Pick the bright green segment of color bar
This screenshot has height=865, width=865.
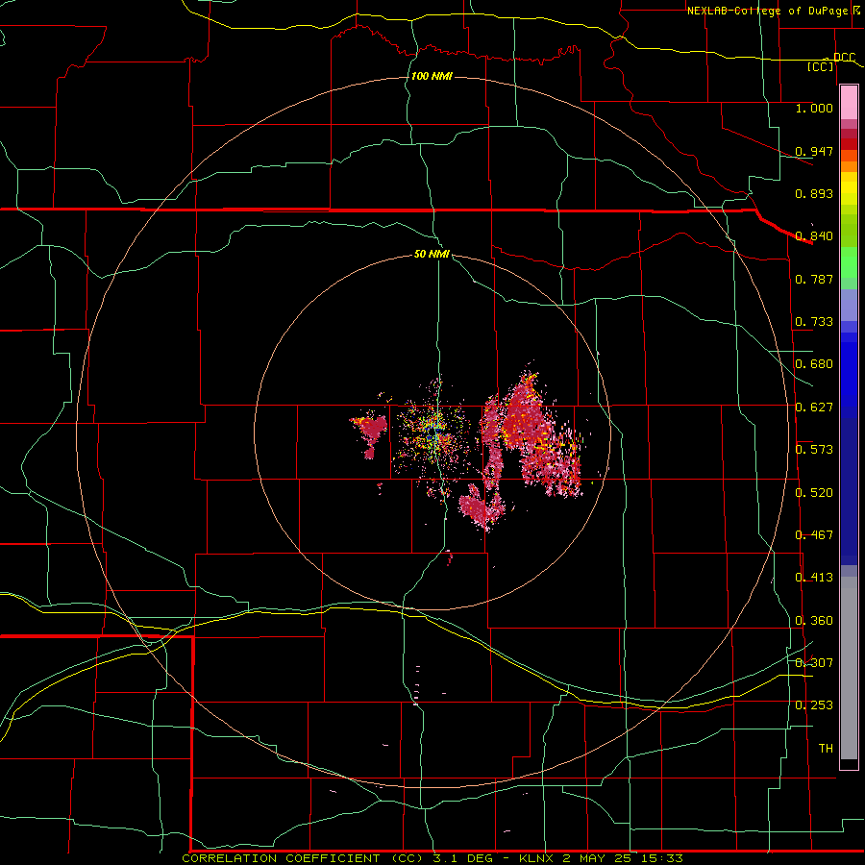pyautogui.click(x=849, y=262)
